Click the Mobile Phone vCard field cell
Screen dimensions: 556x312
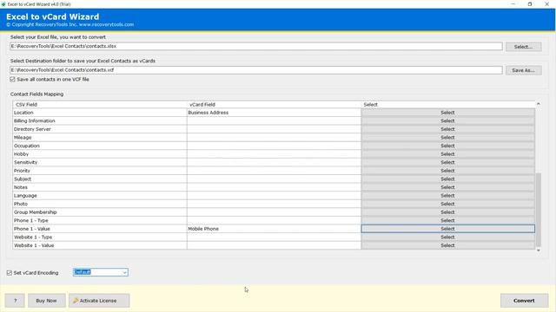tap(274, 229)
